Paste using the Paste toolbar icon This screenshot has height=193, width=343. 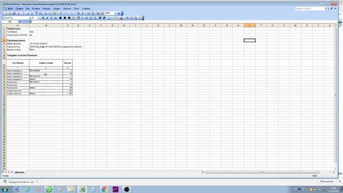click(x=54, y=13)
